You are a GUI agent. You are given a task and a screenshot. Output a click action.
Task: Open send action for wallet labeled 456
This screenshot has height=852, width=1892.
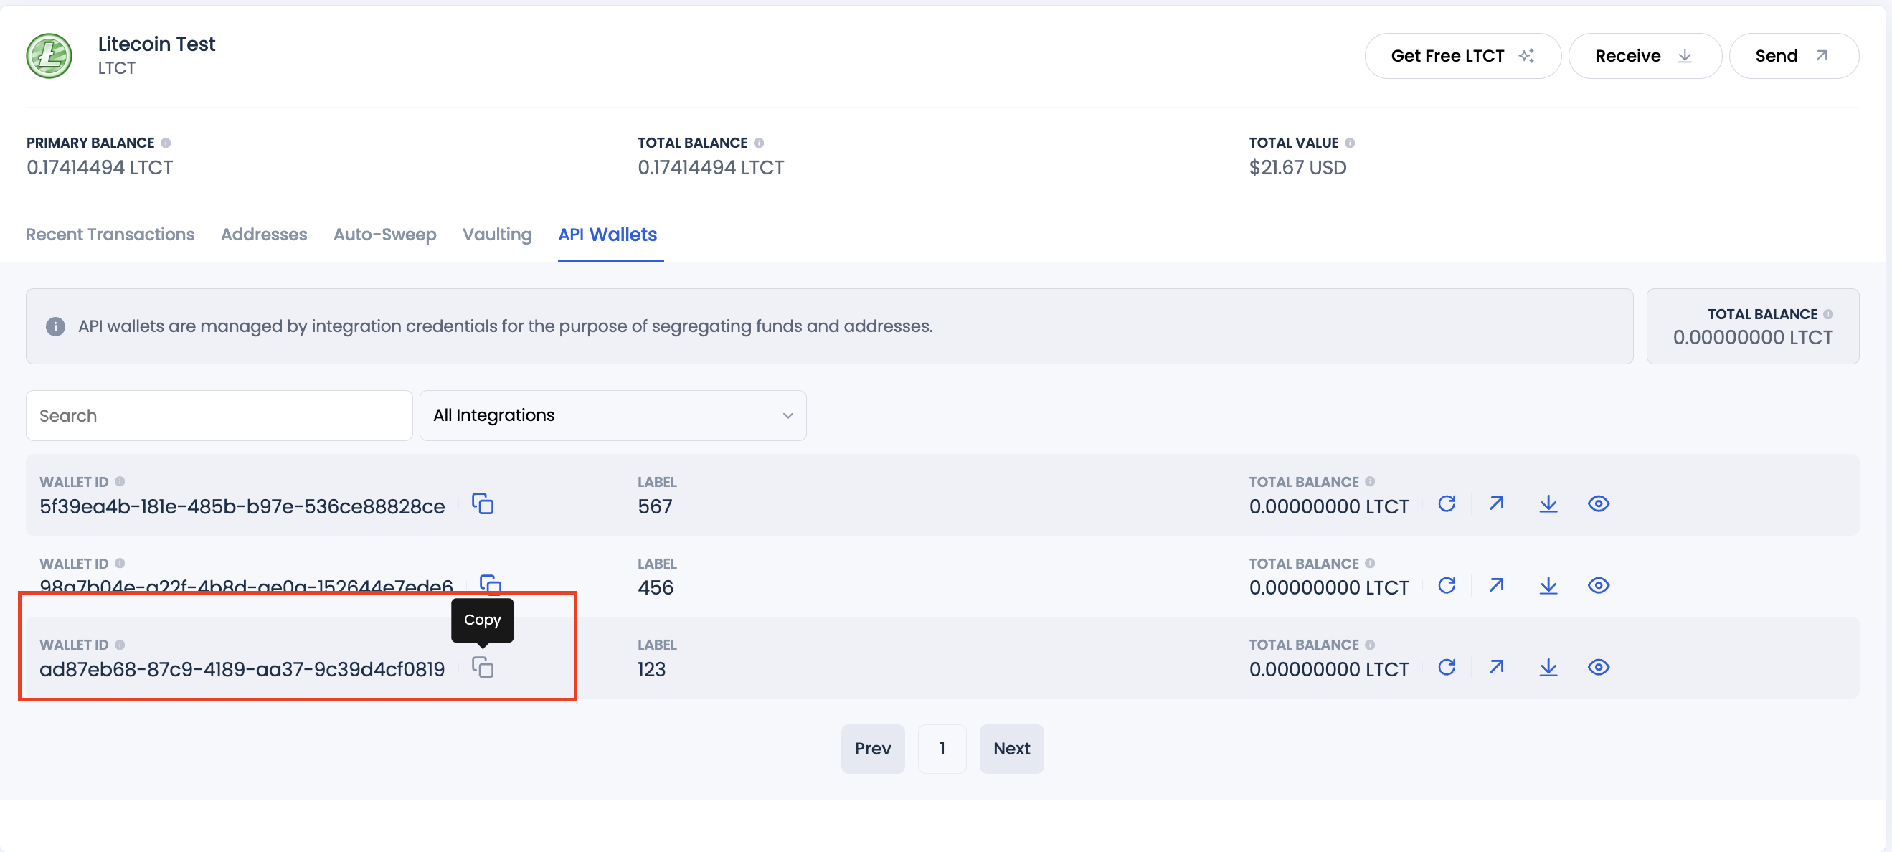tap(1497, 585)
